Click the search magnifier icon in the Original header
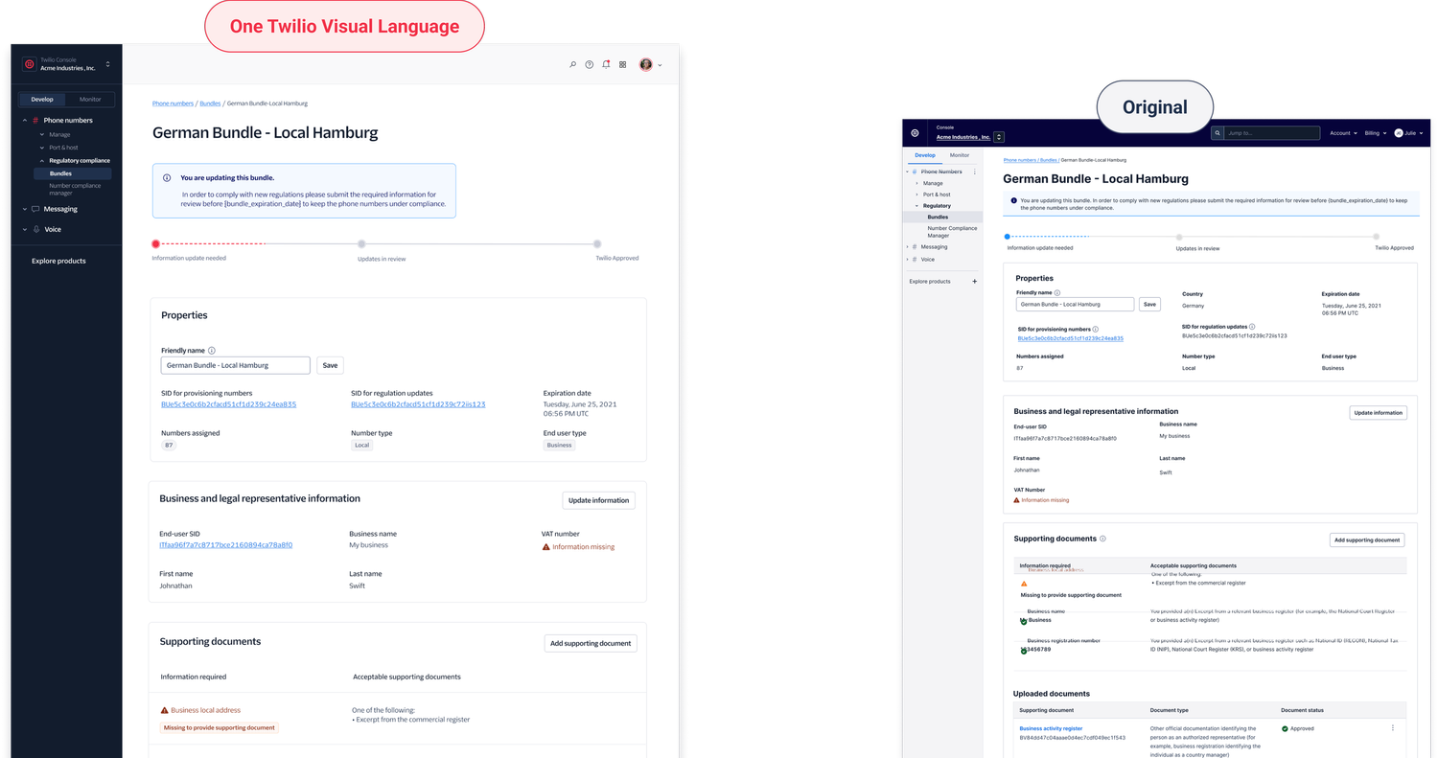 (1218, 133)
